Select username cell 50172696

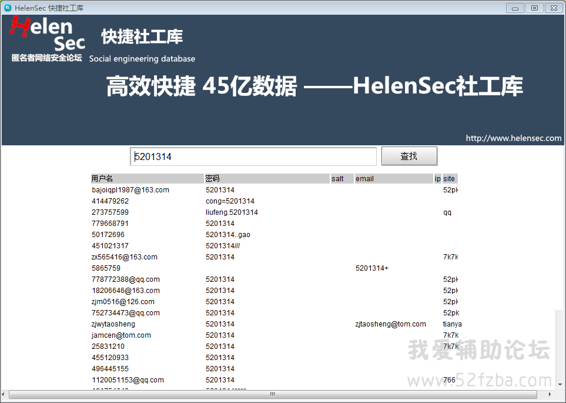(x=108, y=235)
